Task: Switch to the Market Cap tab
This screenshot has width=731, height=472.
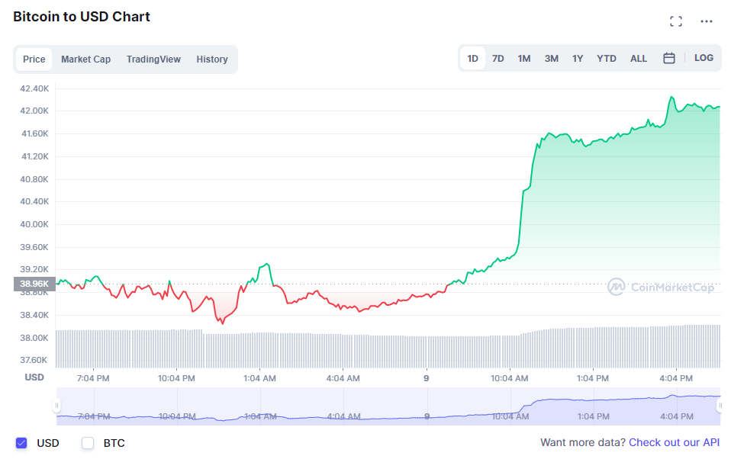Action: 85,59
